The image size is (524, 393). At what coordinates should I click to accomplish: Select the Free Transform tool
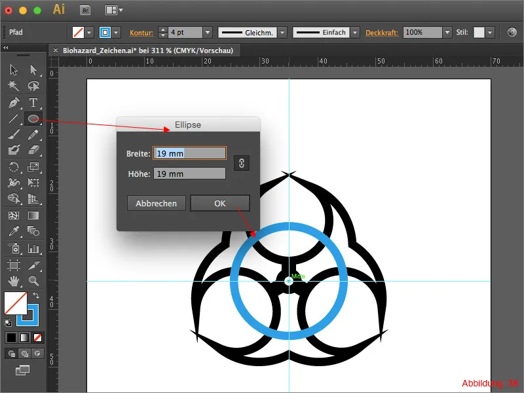tap(33, 183)
